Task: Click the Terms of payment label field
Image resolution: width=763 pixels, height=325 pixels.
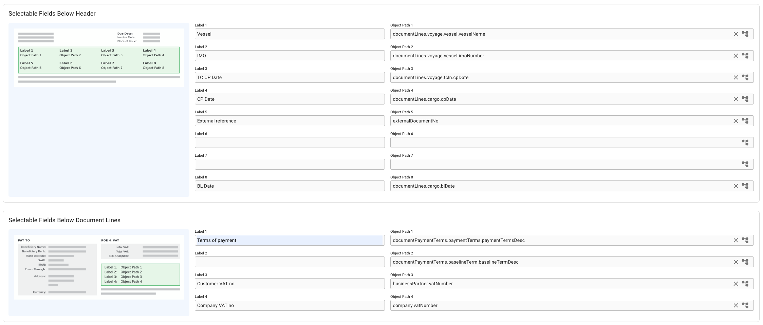Action: pos(289,240)
